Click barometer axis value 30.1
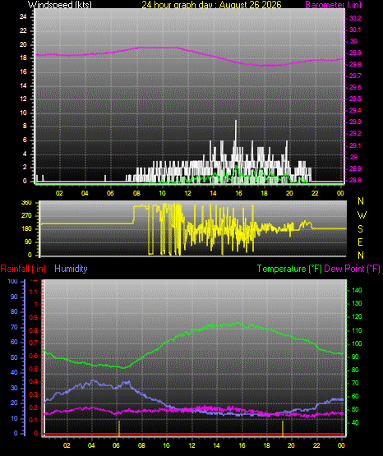 [x=355, y=30]
